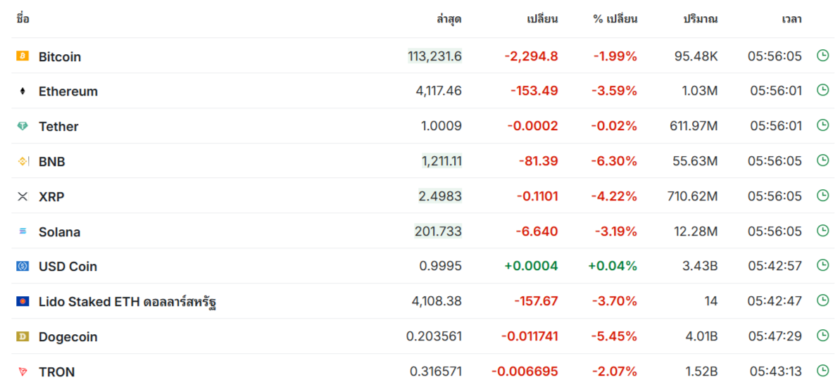Click the TRON logo icon
Viewport: 840px width, 382px height.
point(23,372)
